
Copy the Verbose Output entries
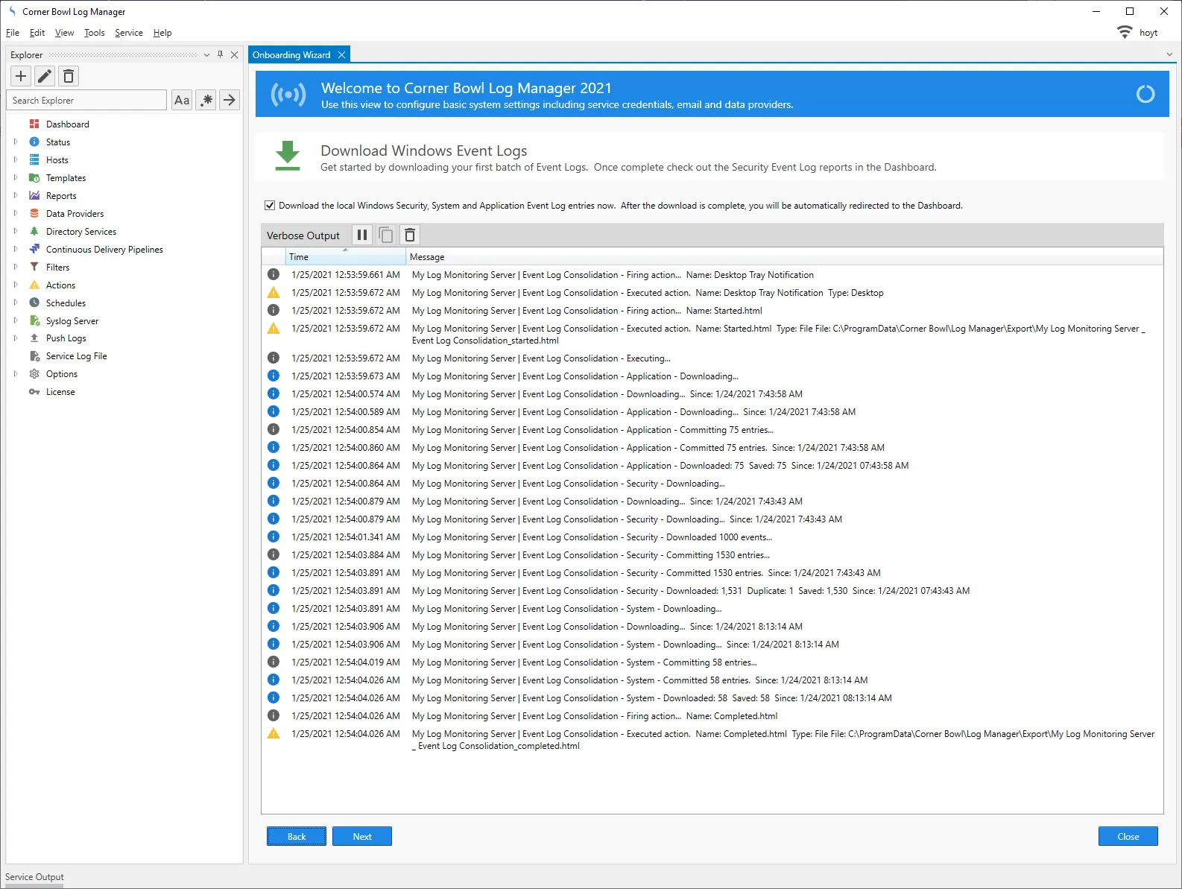pos(386,235)
